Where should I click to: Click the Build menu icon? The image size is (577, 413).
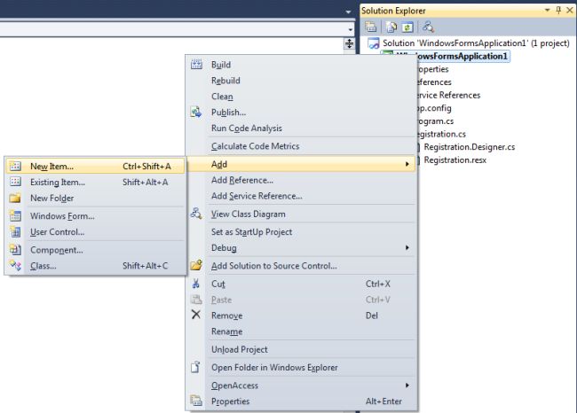pos(196,65)
